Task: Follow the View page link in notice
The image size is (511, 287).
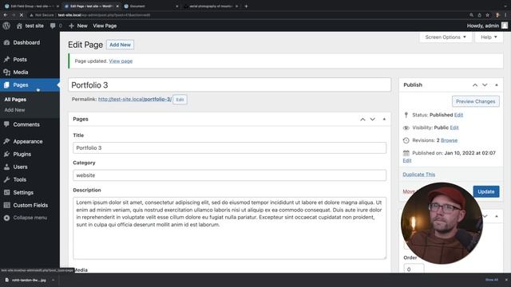Action: [x=121, y=61]
